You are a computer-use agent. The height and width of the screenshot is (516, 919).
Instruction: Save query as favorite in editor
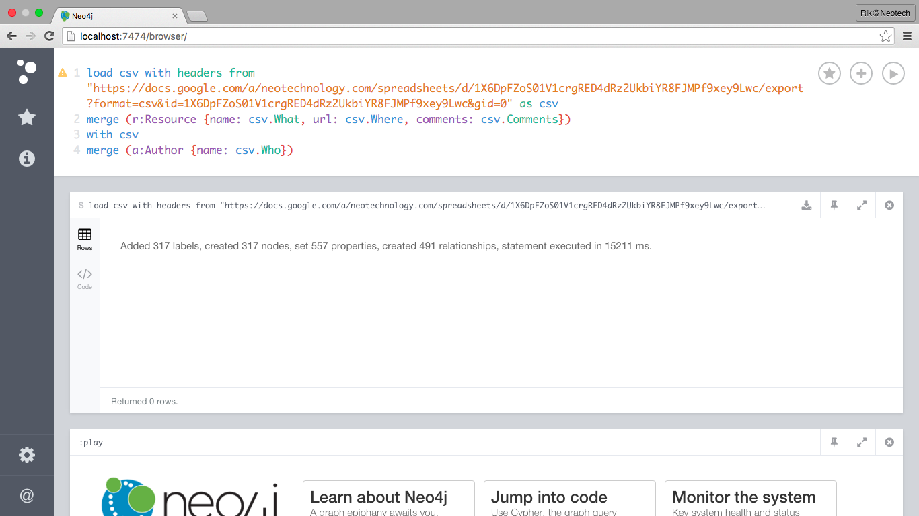pyautogui.click(x=830, y=73)
